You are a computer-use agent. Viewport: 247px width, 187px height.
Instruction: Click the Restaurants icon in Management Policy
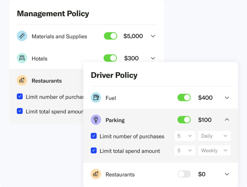[22, 80]
